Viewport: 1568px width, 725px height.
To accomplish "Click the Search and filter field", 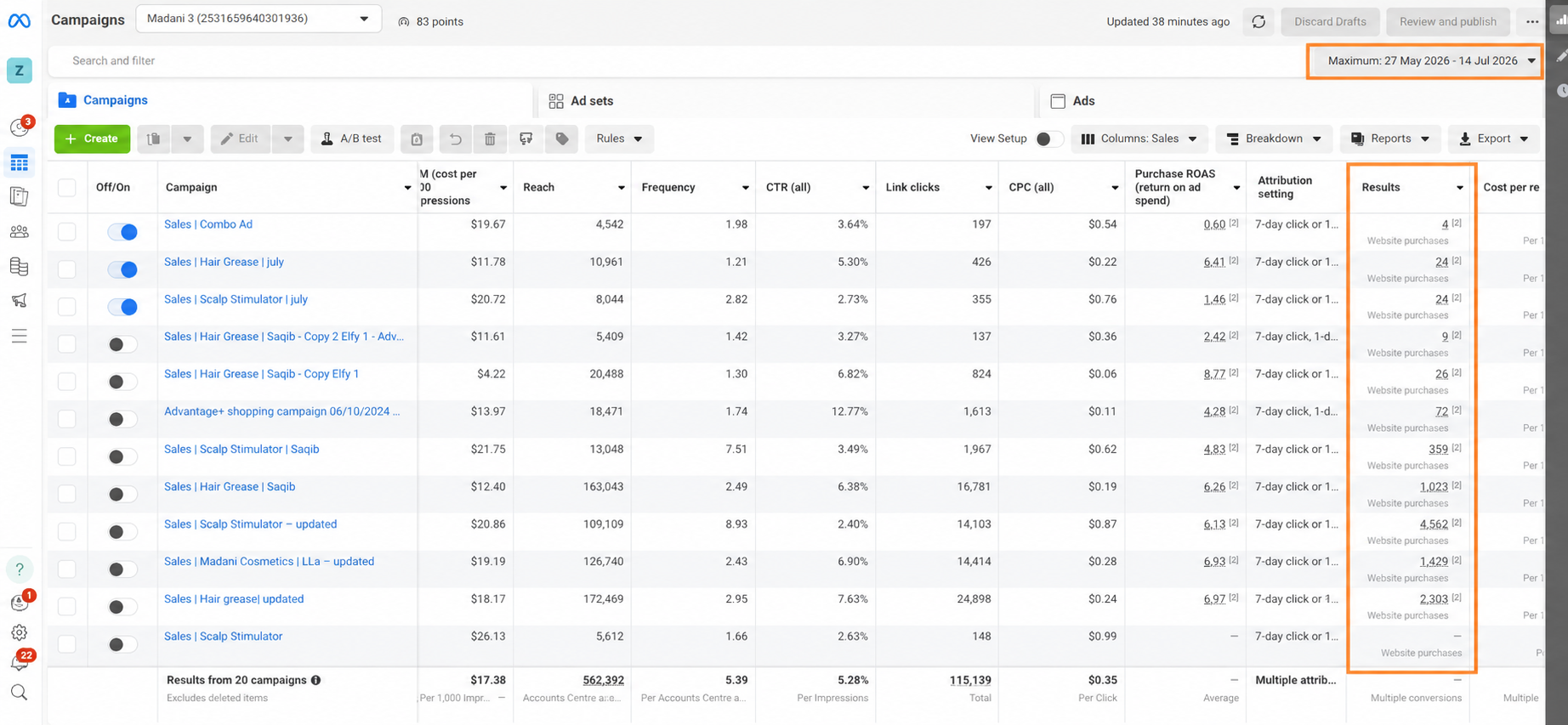I will point(676,61).
